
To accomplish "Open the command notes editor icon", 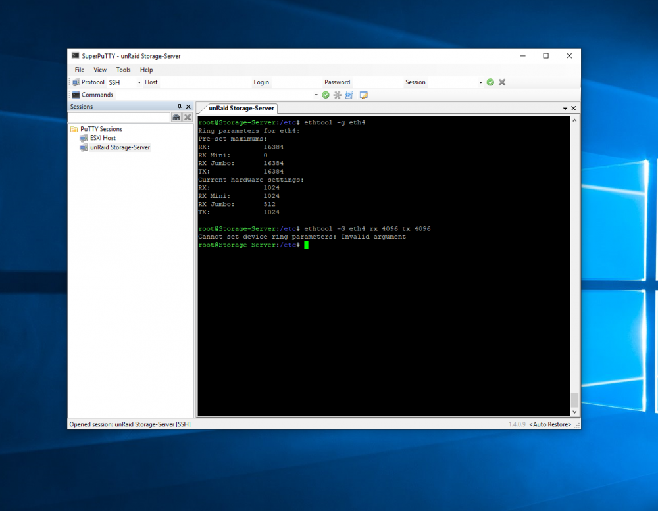I will 364,95.
